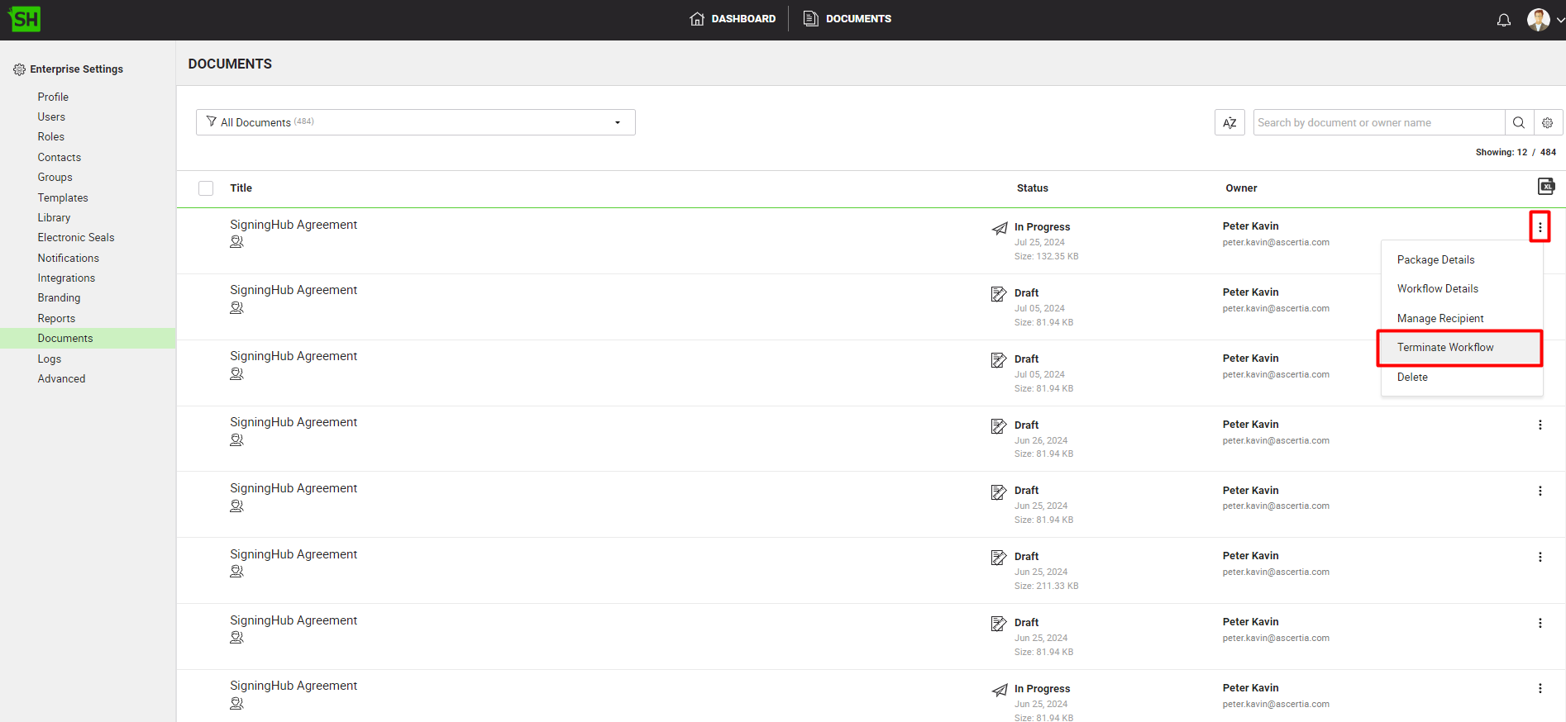The height and width of the screenshot is (722, 1566).
Task: Click the SigningHub logo icon
Action: pyautogui.click(x=25, y=19)
